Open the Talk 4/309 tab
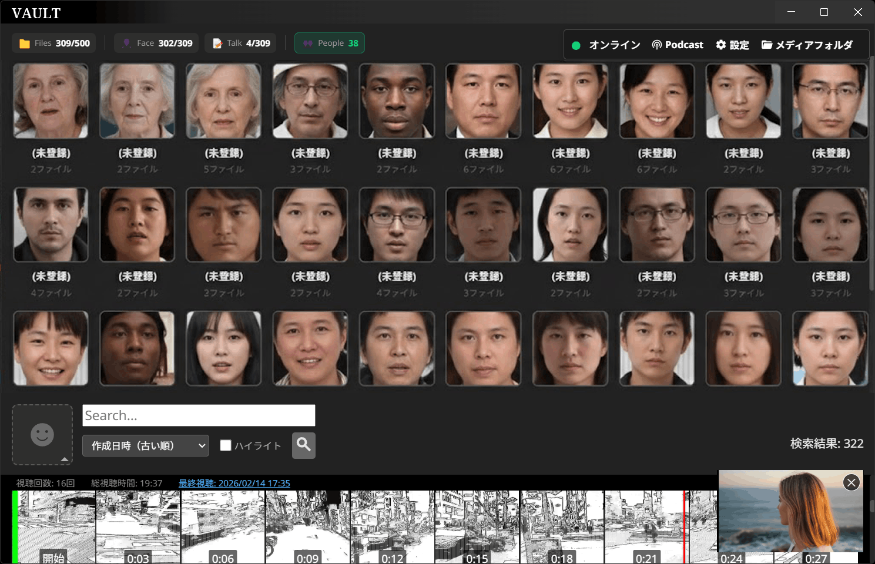This screenshot has height=564, width=875. point(240,43)
